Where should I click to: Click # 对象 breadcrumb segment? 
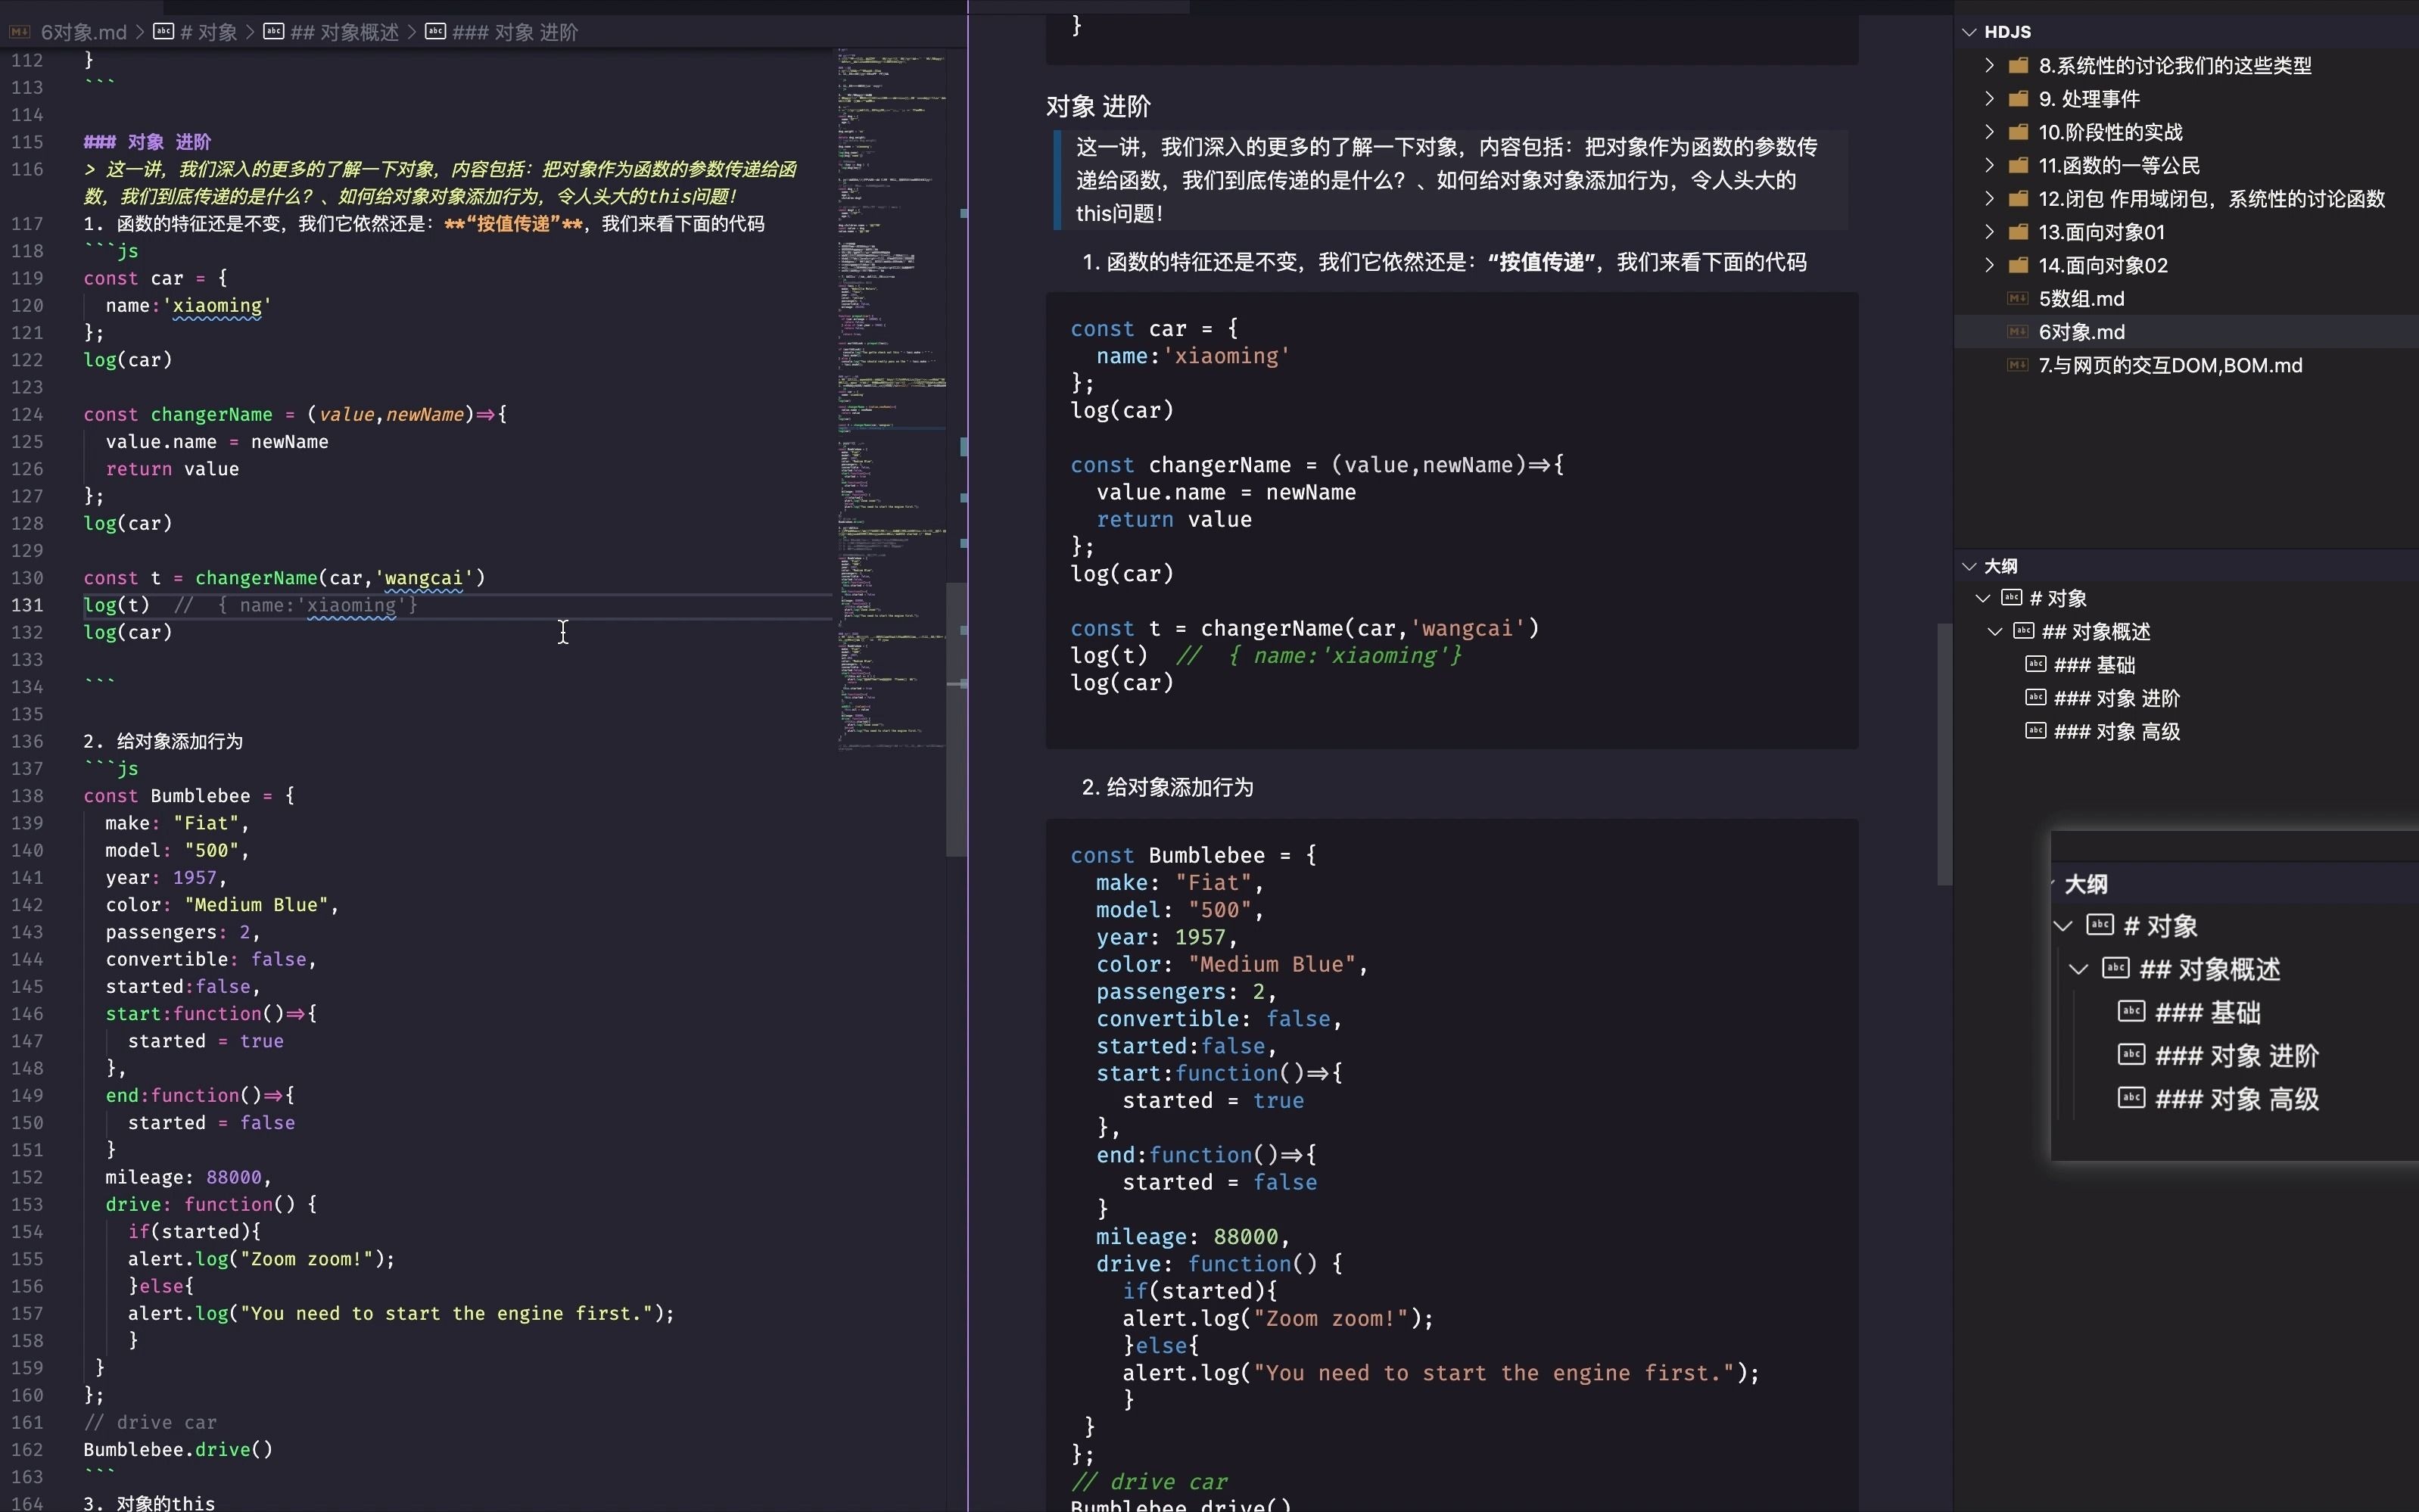click(209, 32)
